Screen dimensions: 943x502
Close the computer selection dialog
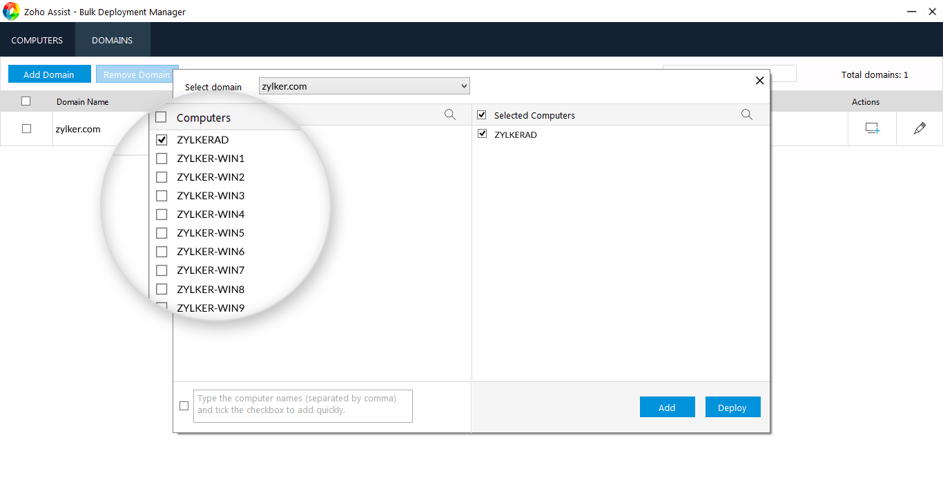(x=760, y=81)
